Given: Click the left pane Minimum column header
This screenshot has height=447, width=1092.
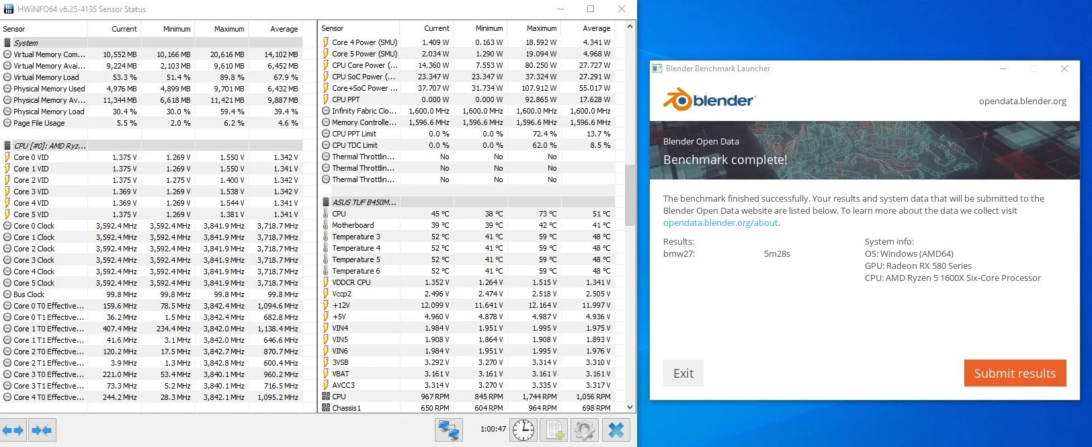Looking at the screenshot, I should coord(167,29).
